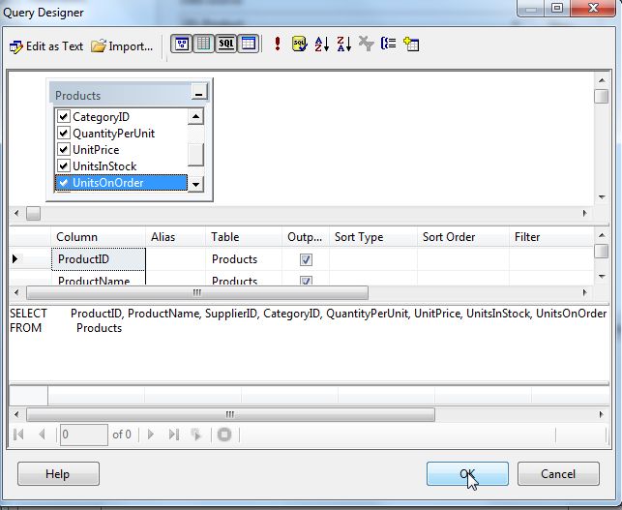Screen dimensions: 622x510
Task: Apply Sort Ascending A-Z icon
Action: [322, 44]
